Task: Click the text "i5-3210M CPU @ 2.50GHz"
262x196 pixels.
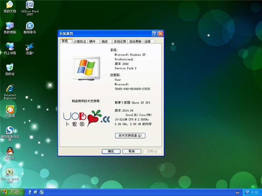Action: 132,120
